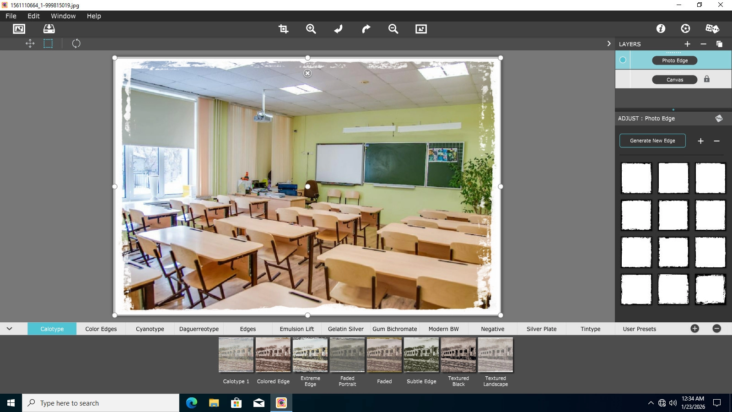Click the randomize dice icon in Adjust panel
Viewport: 732px width, 412px height.
pos(719,118)
